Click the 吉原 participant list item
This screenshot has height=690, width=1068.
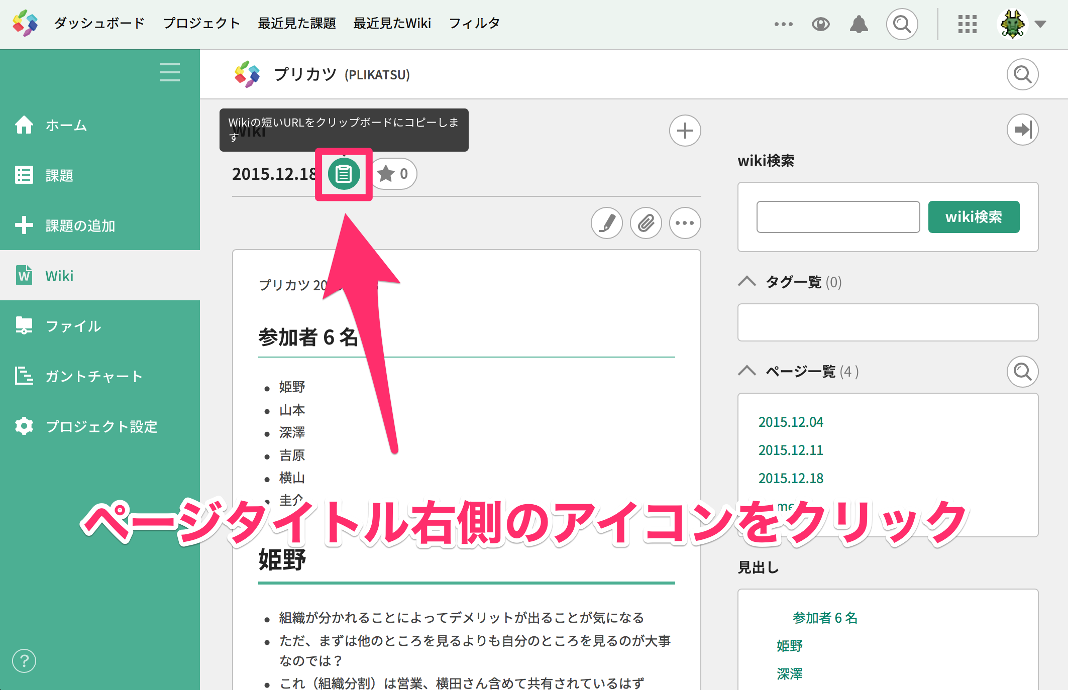[292, 455]
